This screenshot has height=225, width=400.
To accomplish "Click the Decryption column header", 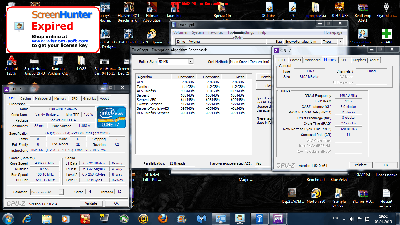I will 211,77.
